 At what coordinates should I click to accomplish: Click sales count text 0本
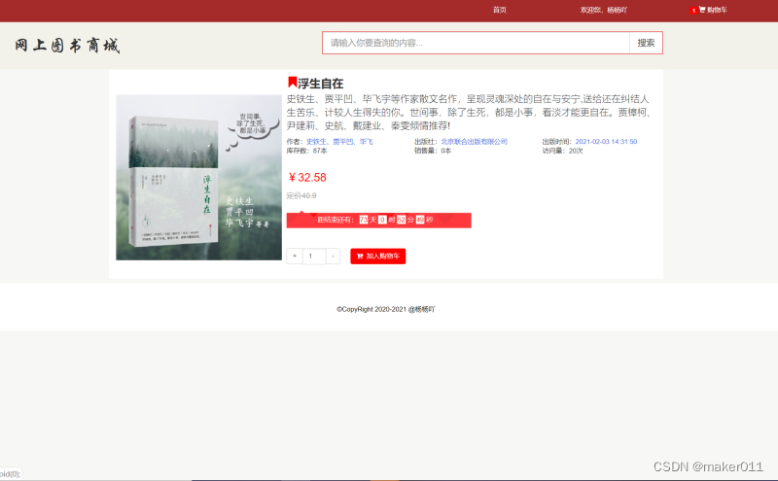(446, 151)
